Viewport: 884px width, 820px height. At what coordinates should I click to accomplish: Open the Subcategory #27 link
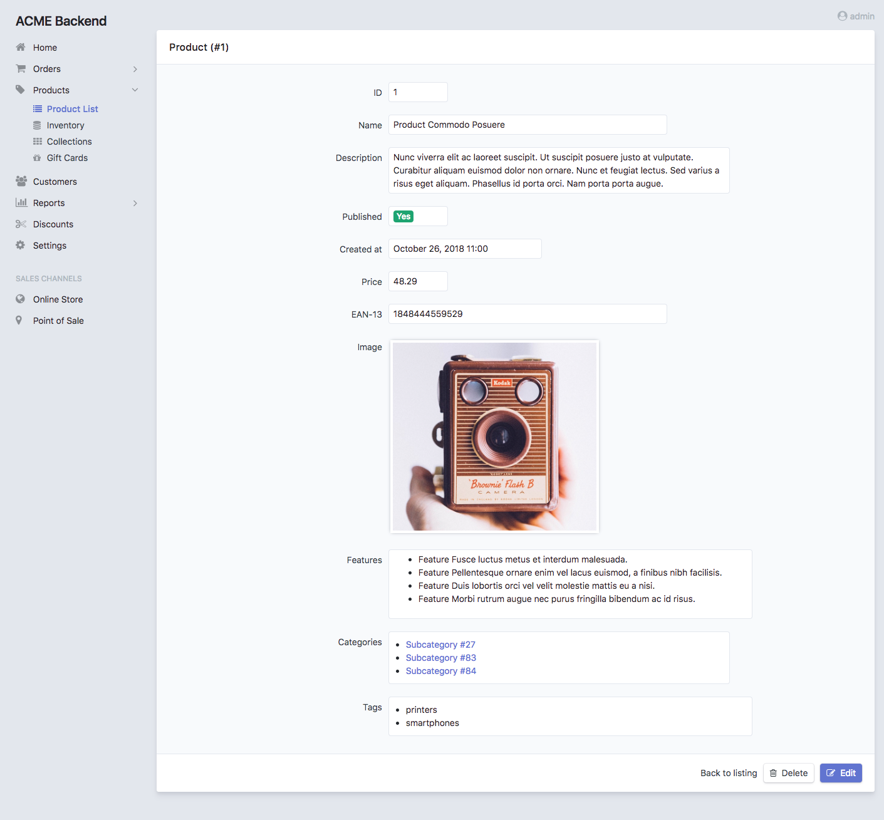tap(440, 645)
